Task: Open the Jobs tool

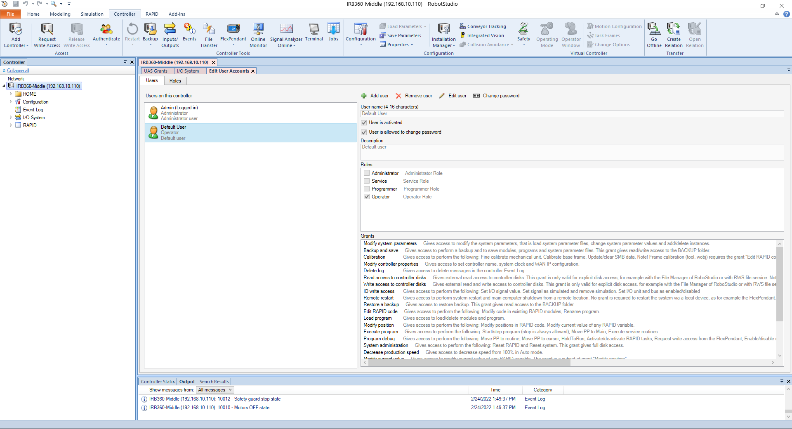Action: [x=333, y=32]
